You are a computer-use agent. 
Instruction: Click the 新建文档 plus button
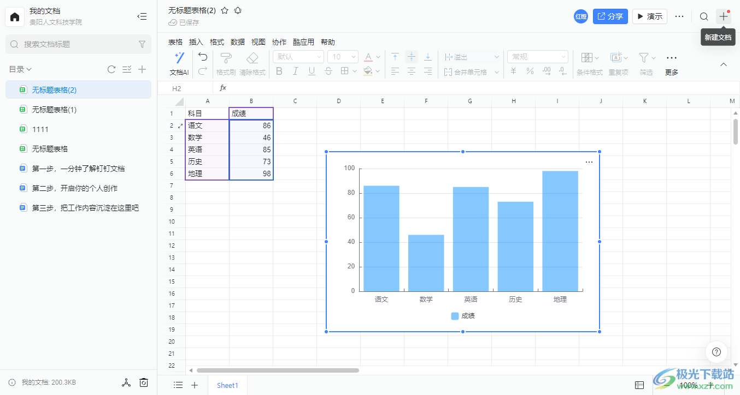[x=724, y=16]
